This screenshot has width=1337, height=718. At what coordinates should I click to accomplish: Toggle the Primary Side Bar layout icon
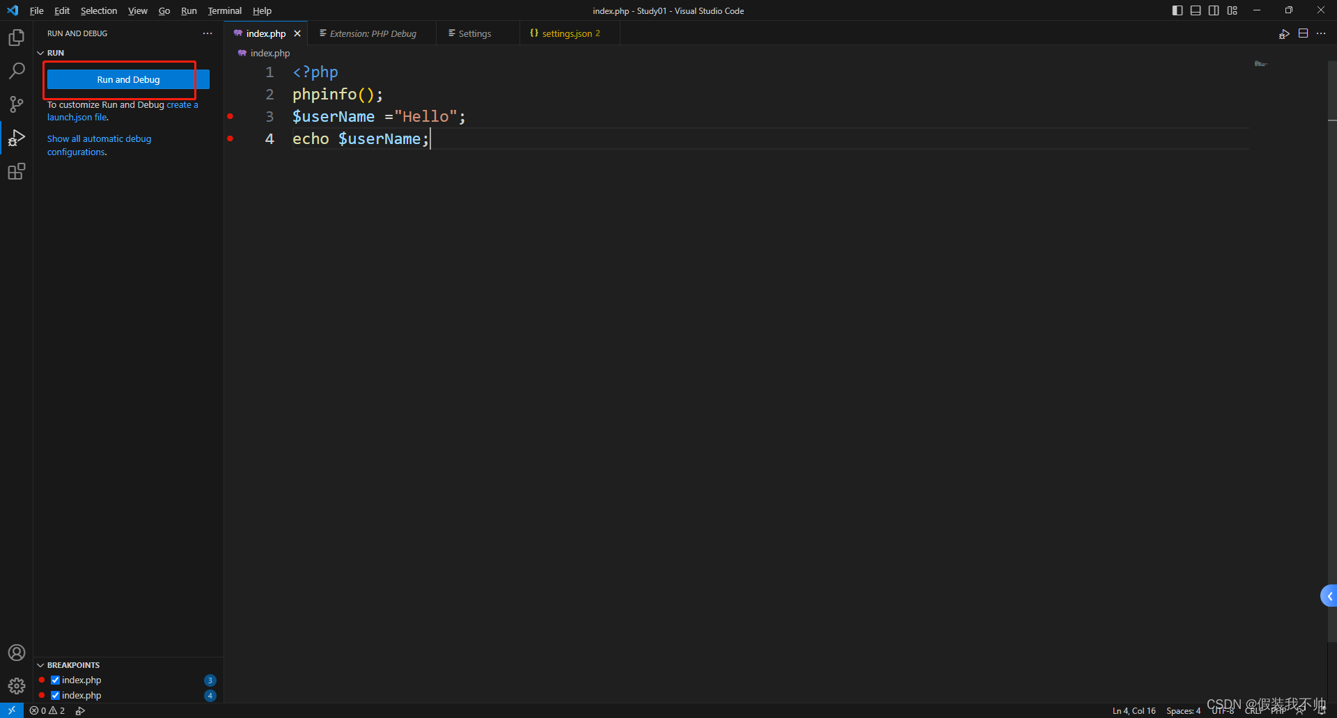tap(1178, 10)
